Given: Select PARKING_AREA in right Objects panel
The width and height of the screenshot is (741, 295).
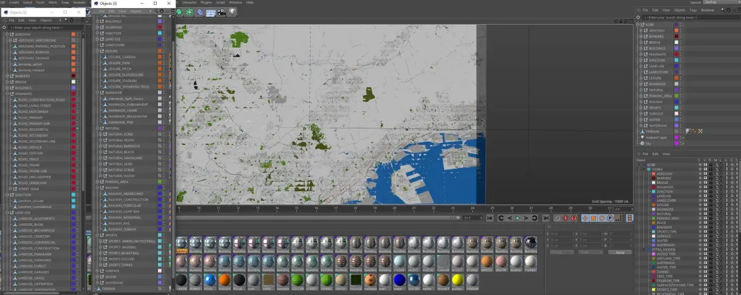Looking at the screenshot, I should point(660,96).
